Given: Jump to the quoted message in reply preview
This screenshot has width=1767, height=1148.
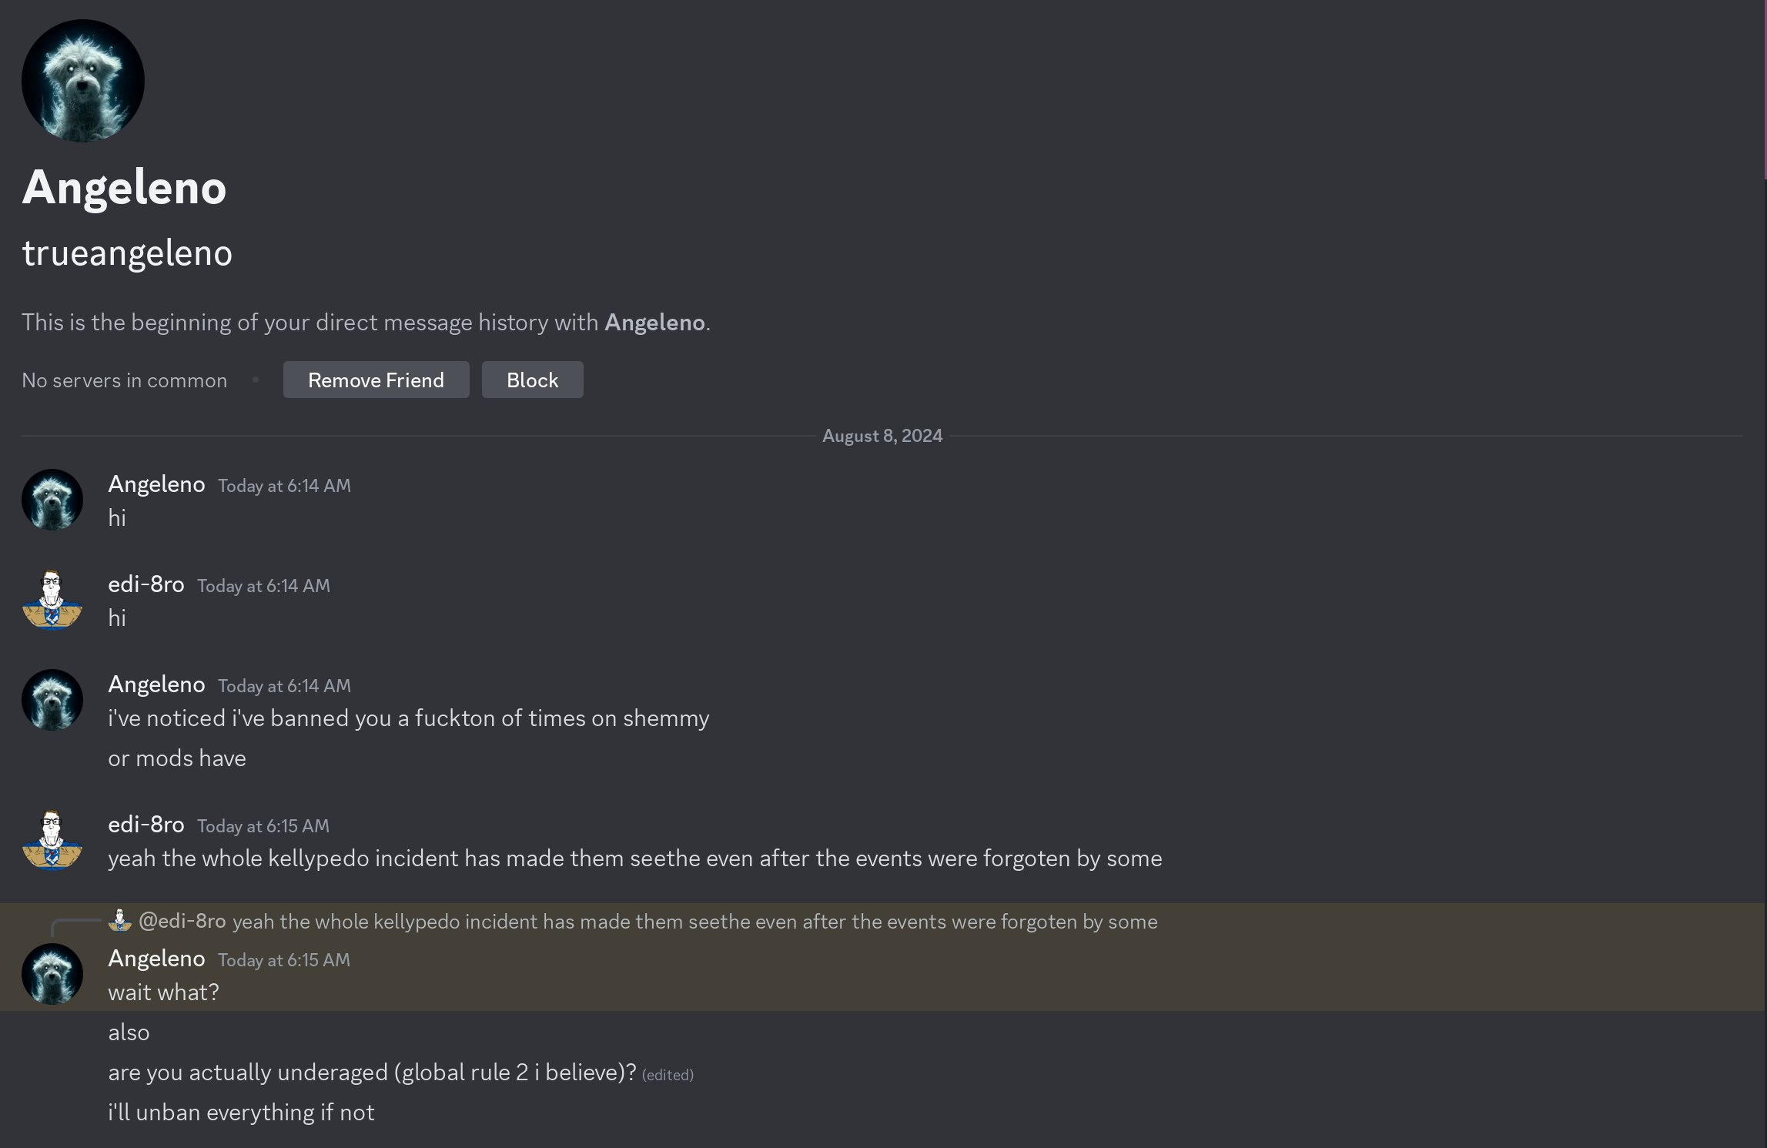Looking at the screenshot, I should coord(694,922).
